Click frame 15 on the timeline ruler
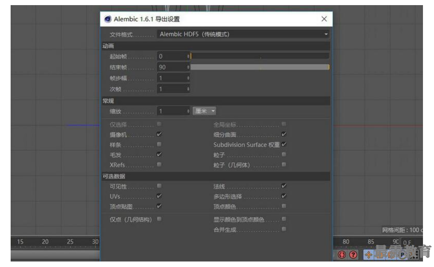 (20, 241)
